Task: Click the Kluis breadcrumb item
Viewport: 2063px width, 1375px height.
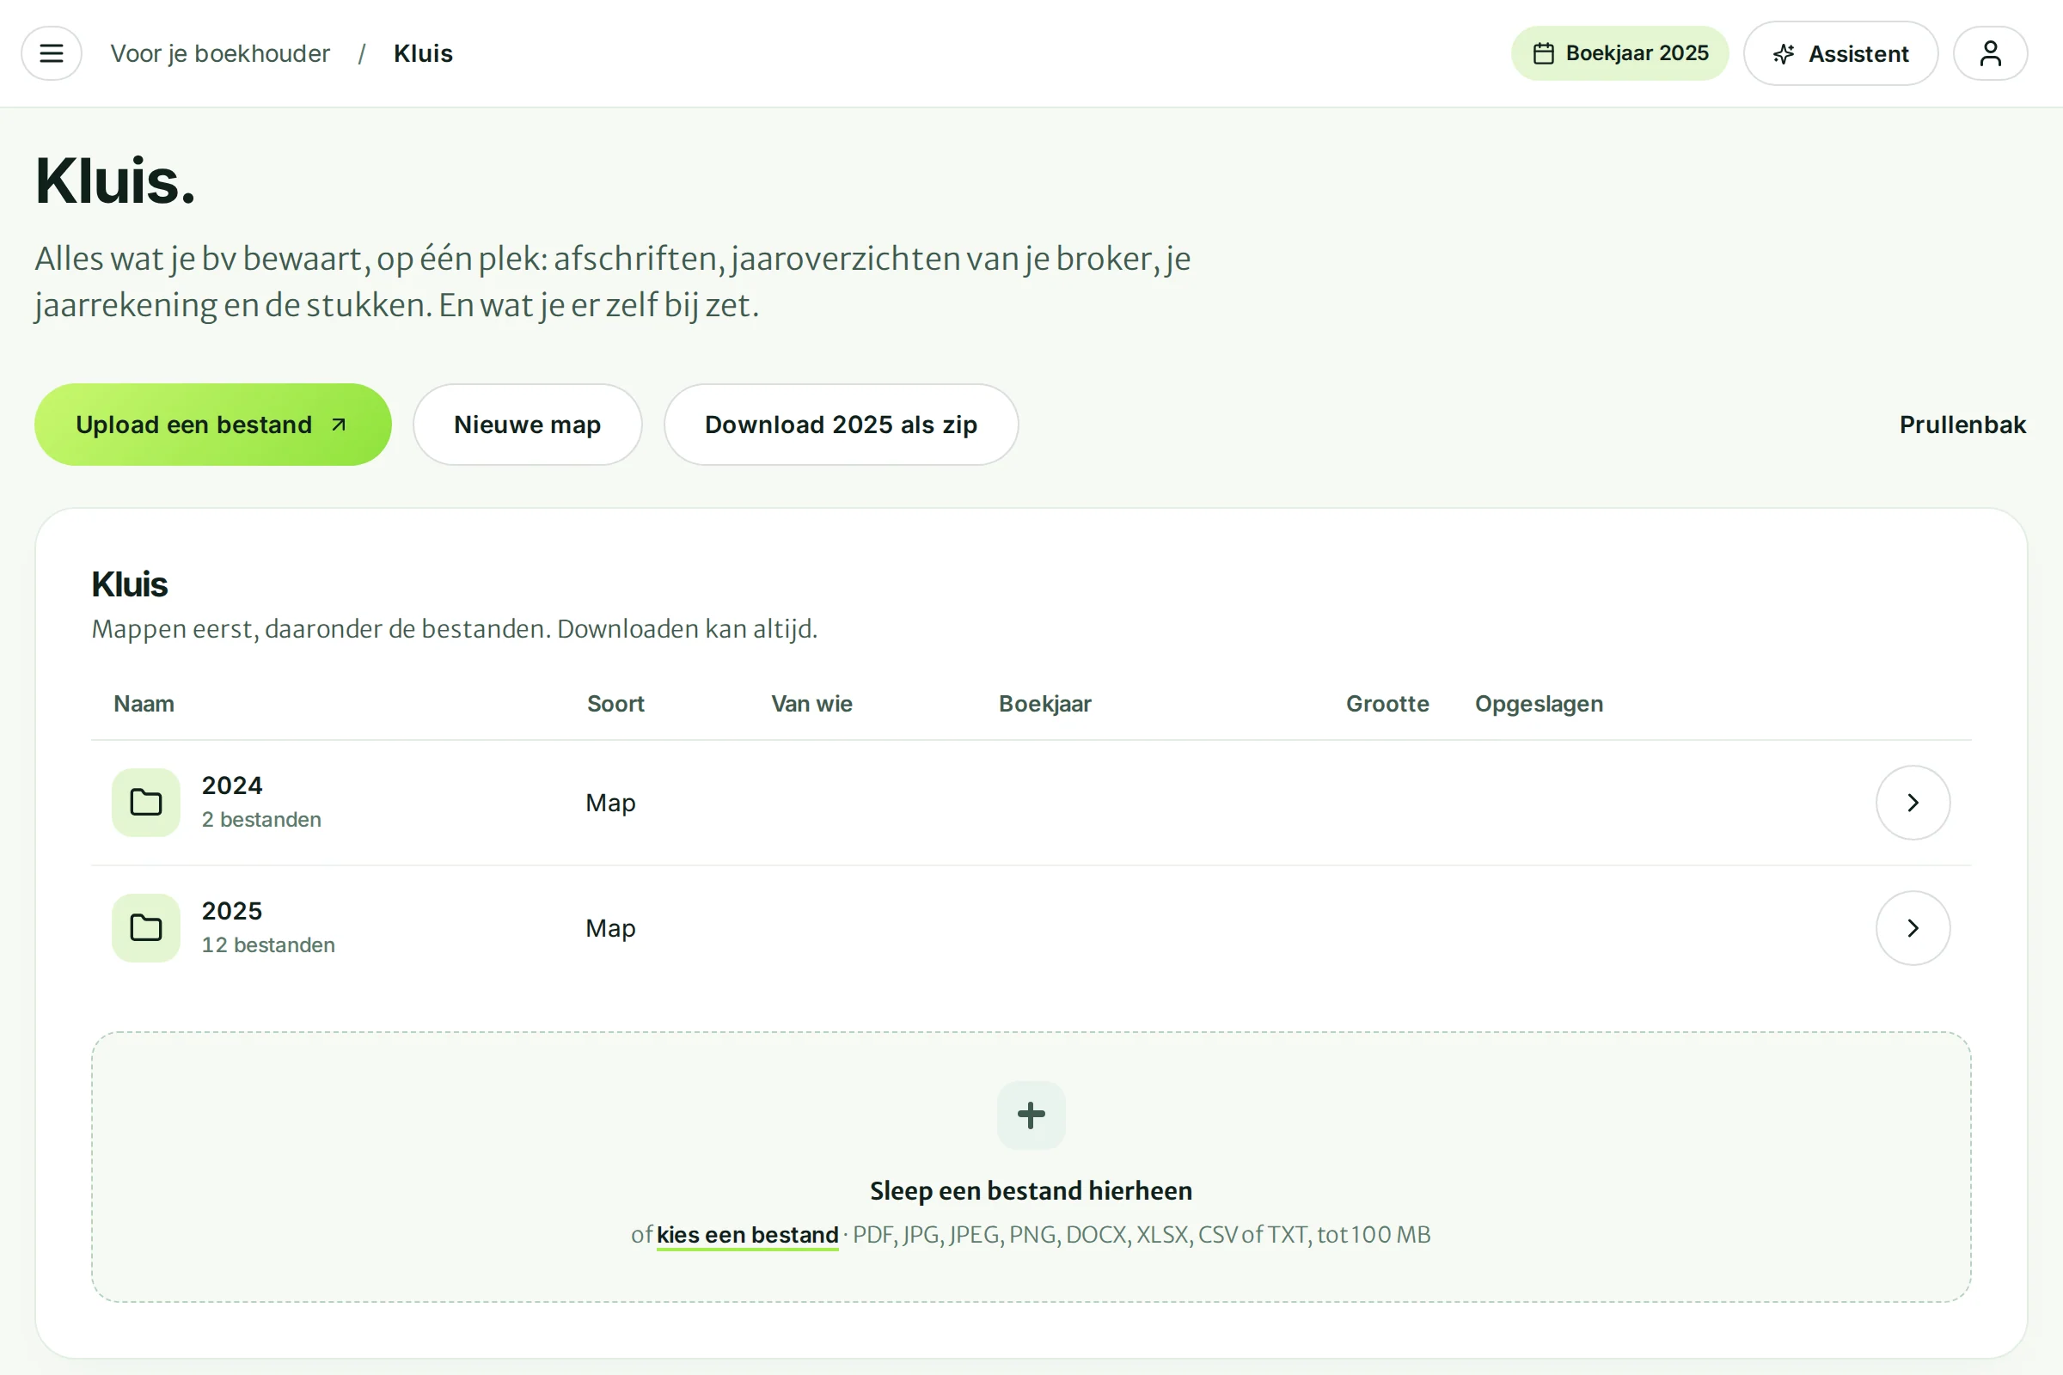Action: tap(423, 53)
